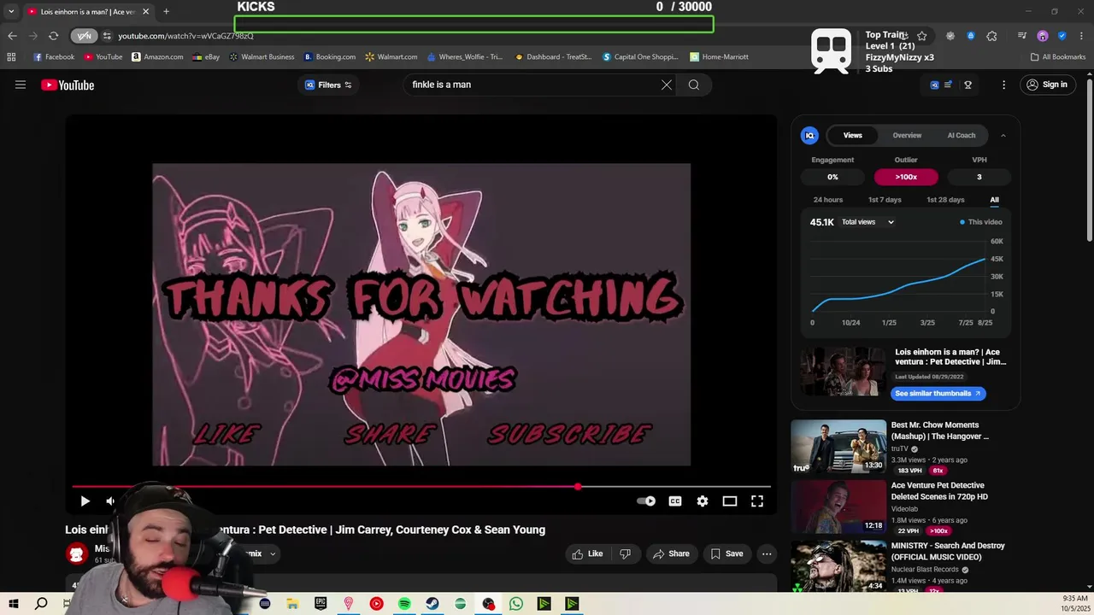Click the video progress bar scrubber
Screen dimensions: 1094x615
click(x=578, y=487)
